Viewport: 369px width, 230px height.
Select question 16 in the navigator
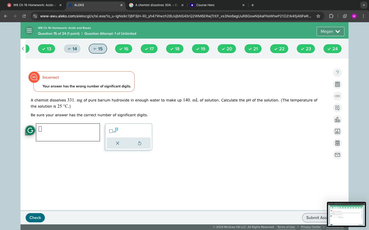tap(124, 49)
